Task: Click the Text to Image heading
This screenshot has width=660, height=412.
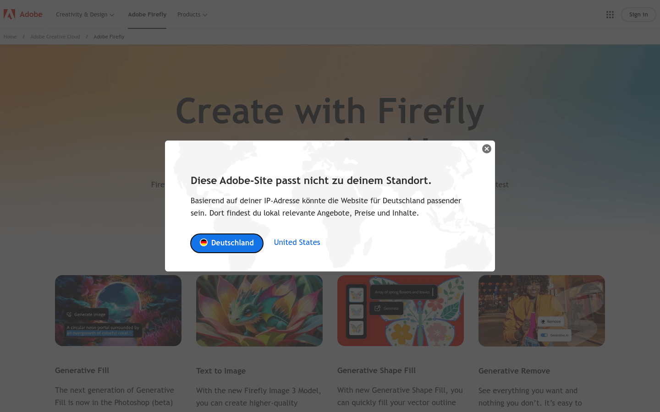Action: pos(221,371)
